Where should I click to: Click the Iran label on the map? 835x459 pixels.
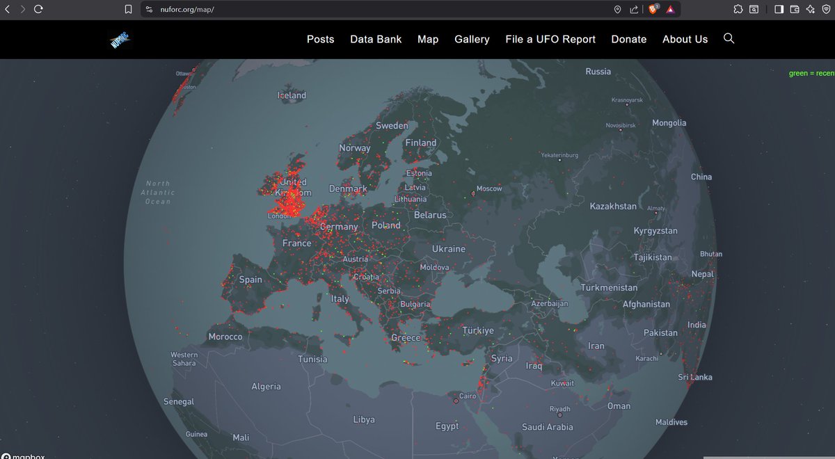pos(596,346)
